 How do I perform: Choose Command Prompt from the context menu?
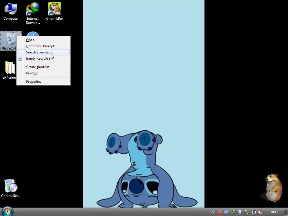coord(43,46)
